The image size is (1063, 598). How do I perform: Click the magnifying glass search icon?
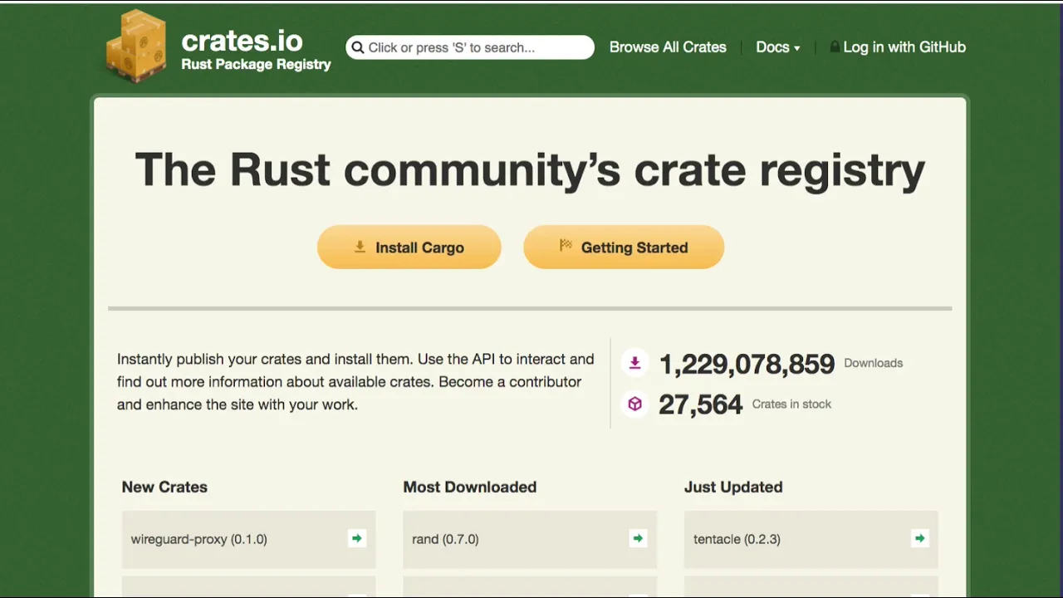coord(358,47)
